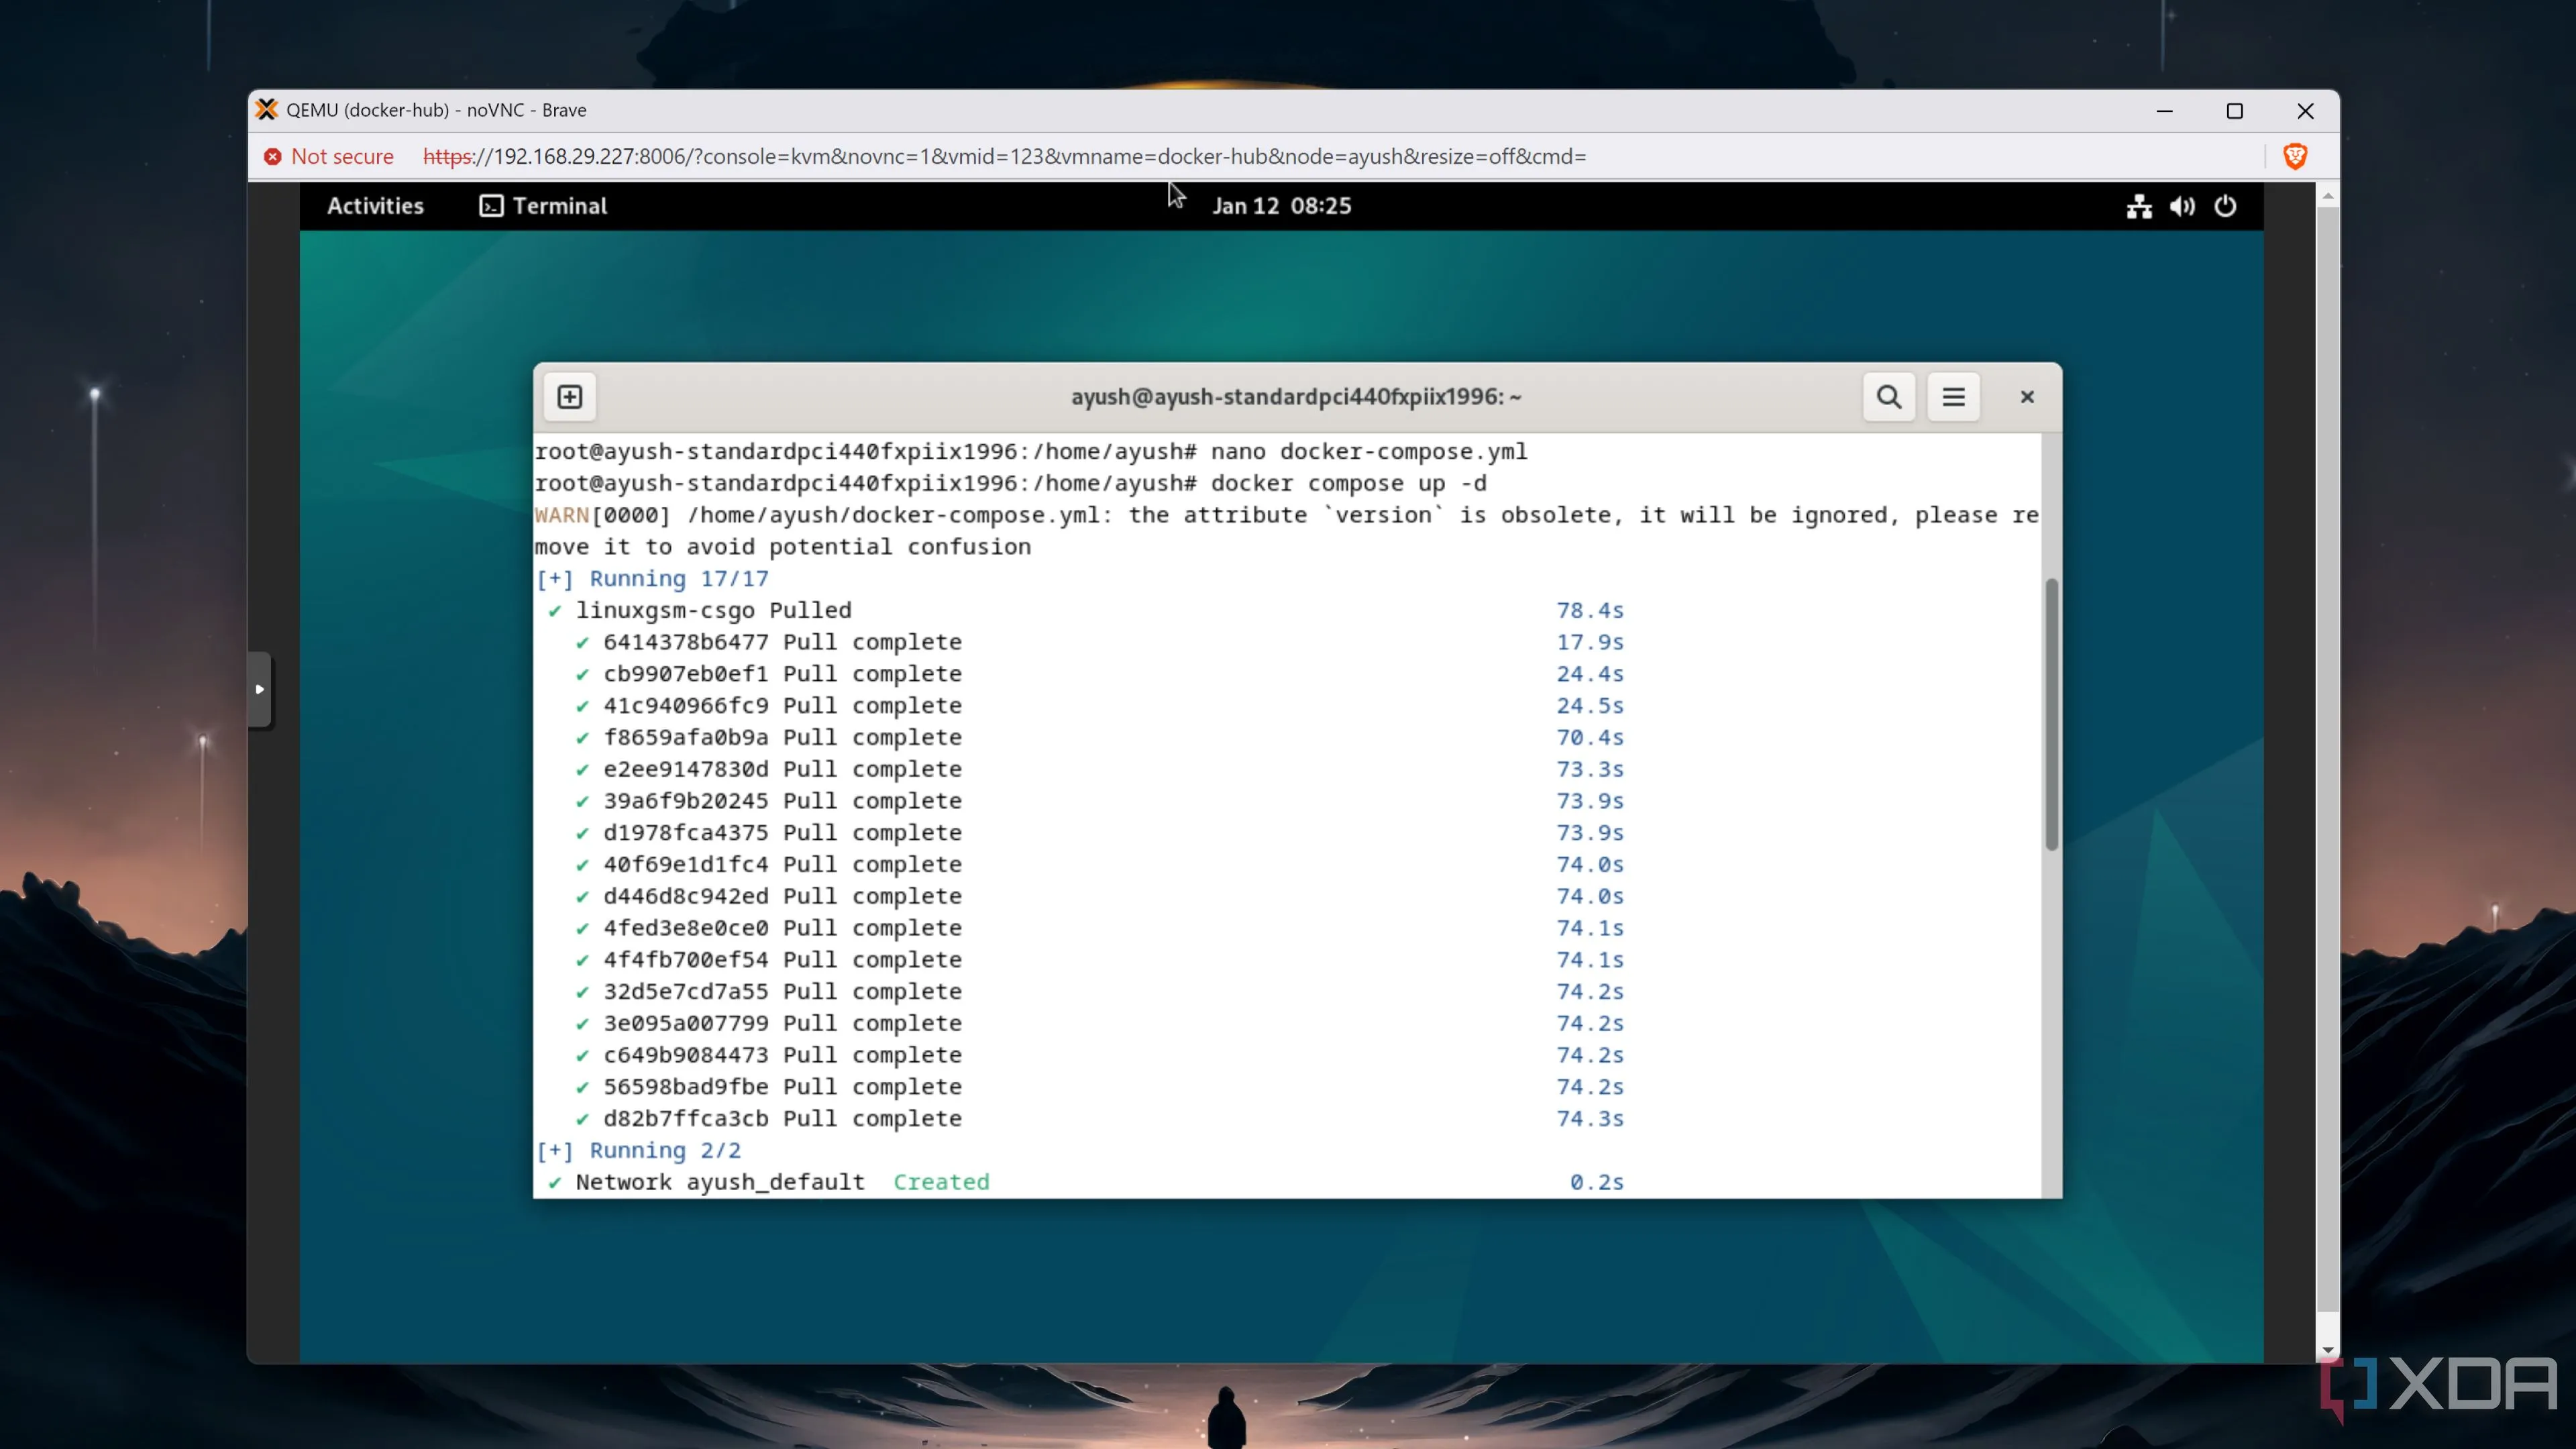Click the terminal vertical scrollbar thumb

(2051, 714)
